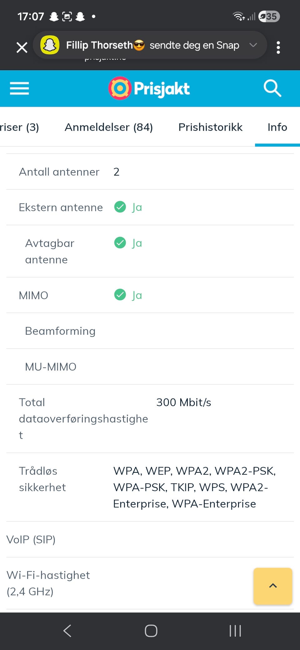
Task: Tap the Avtagbar antenne green checkmark
Action: [120, 243]
